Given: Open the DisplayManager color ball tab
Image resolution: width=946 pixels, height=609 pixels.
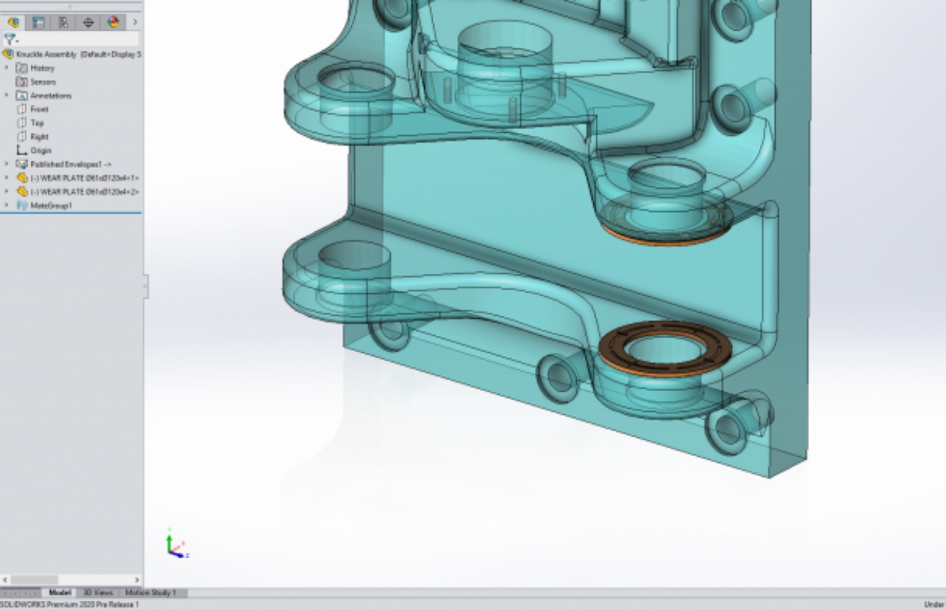Looking at the screenshot, I should click(x=113, y=22).
